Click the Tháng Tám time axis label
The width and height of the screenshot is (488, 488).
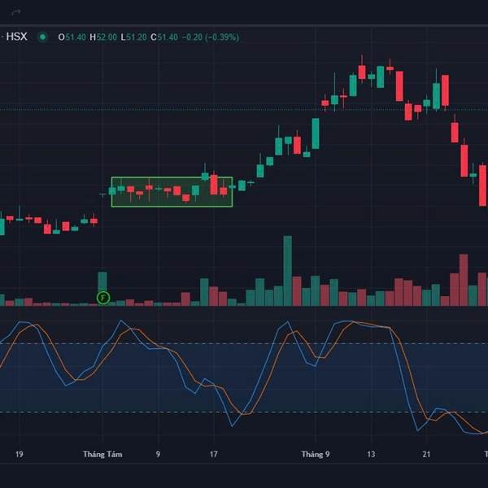[102, 455]
